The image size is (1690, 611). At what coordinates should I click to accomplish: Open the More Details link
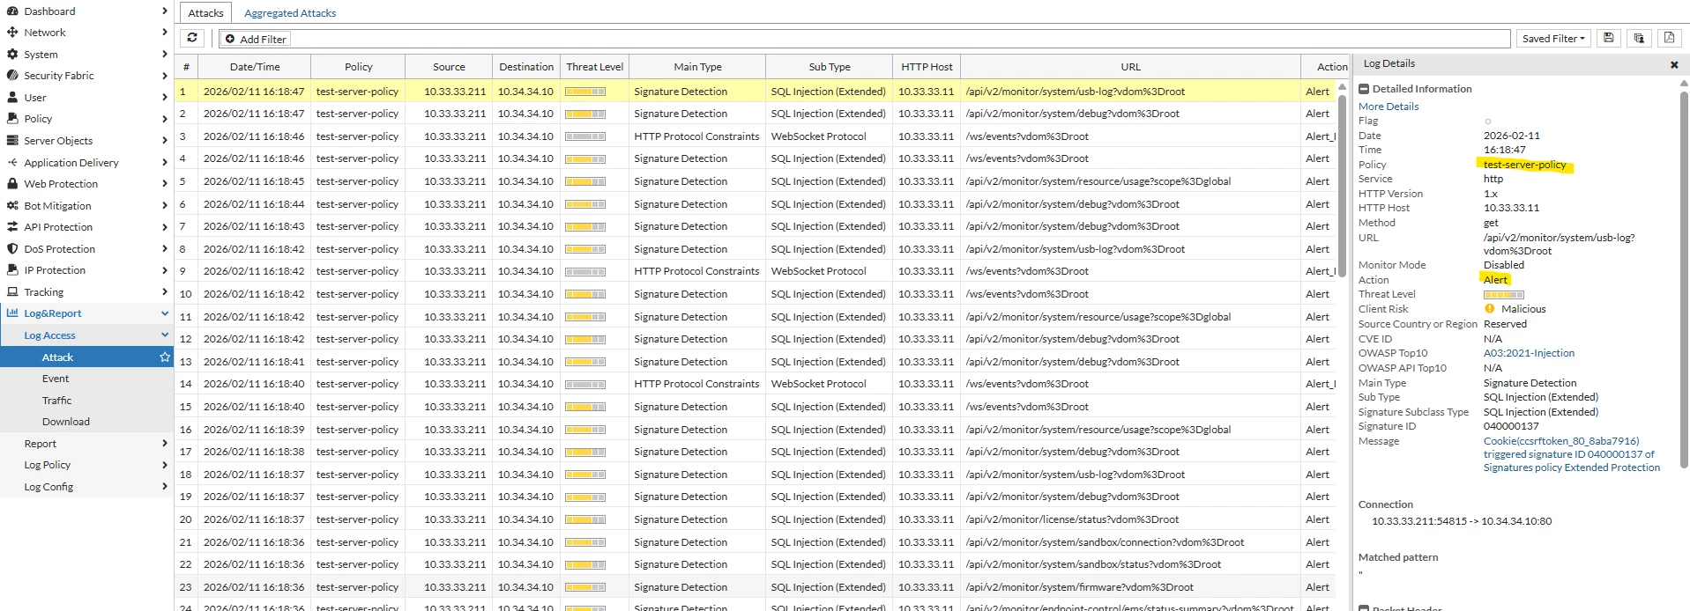1388,107
